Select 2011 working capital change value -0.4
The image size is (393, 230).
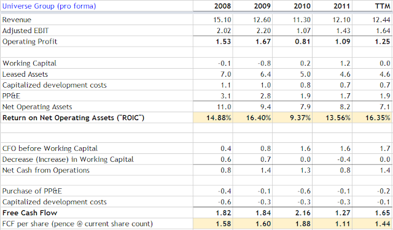click(x=344, y=159)
